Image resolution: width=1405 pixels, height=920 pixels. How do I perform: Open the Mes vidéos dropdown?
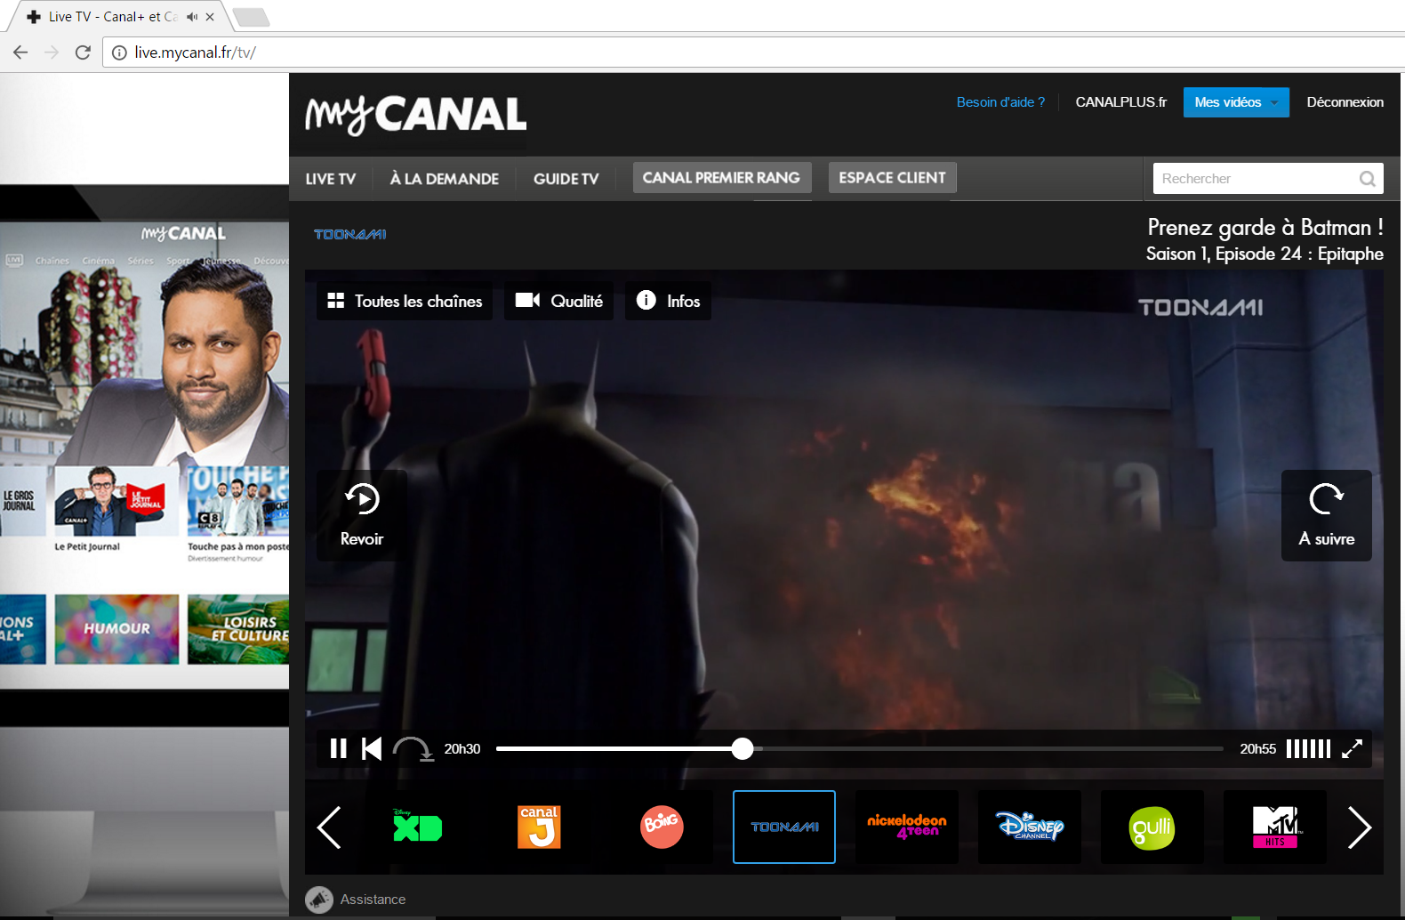tap(1235, 102)
